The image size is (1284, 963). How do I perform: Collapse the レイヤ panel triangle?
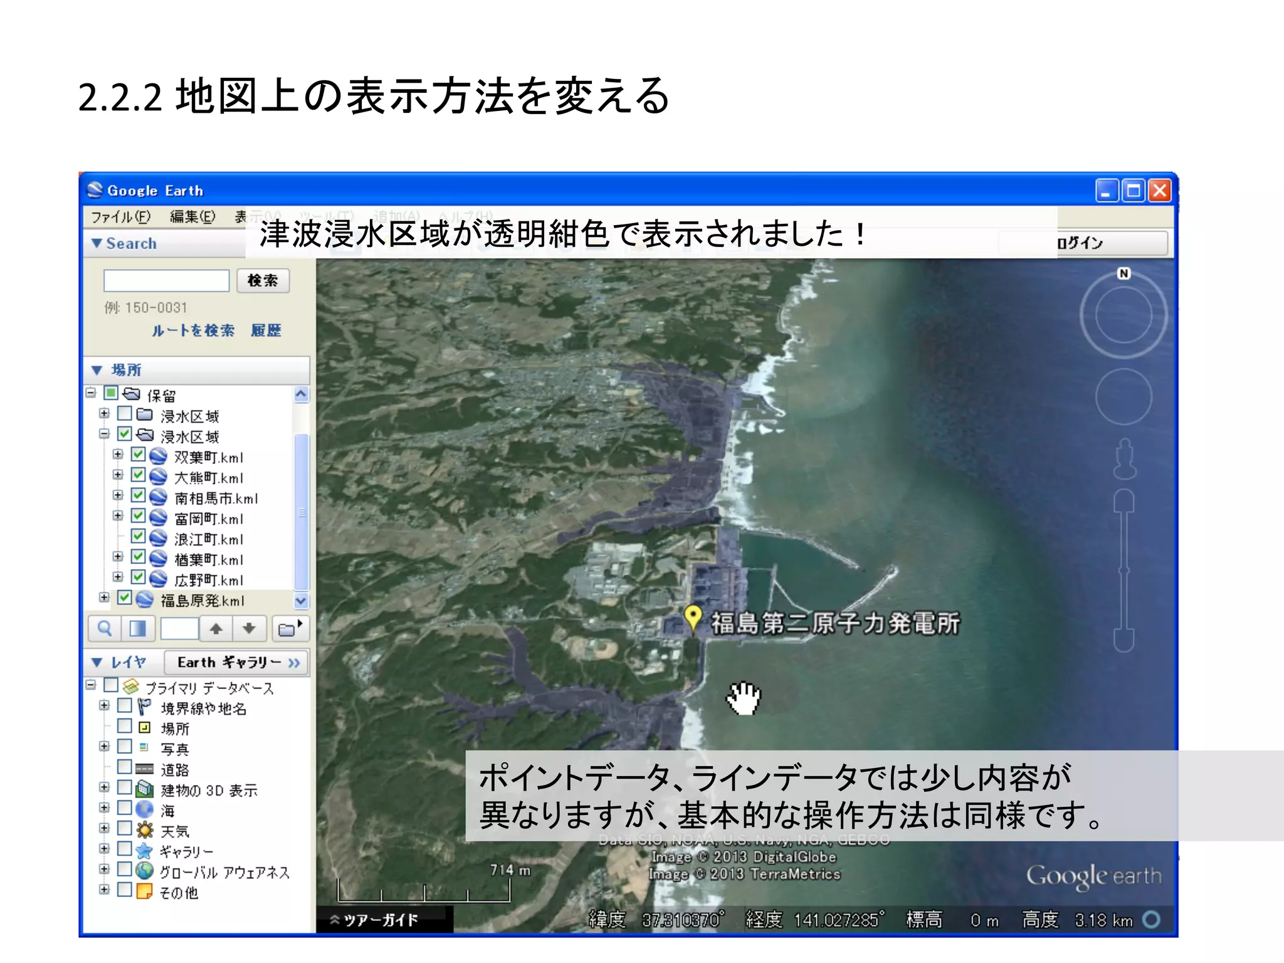[x=97, y=662]
